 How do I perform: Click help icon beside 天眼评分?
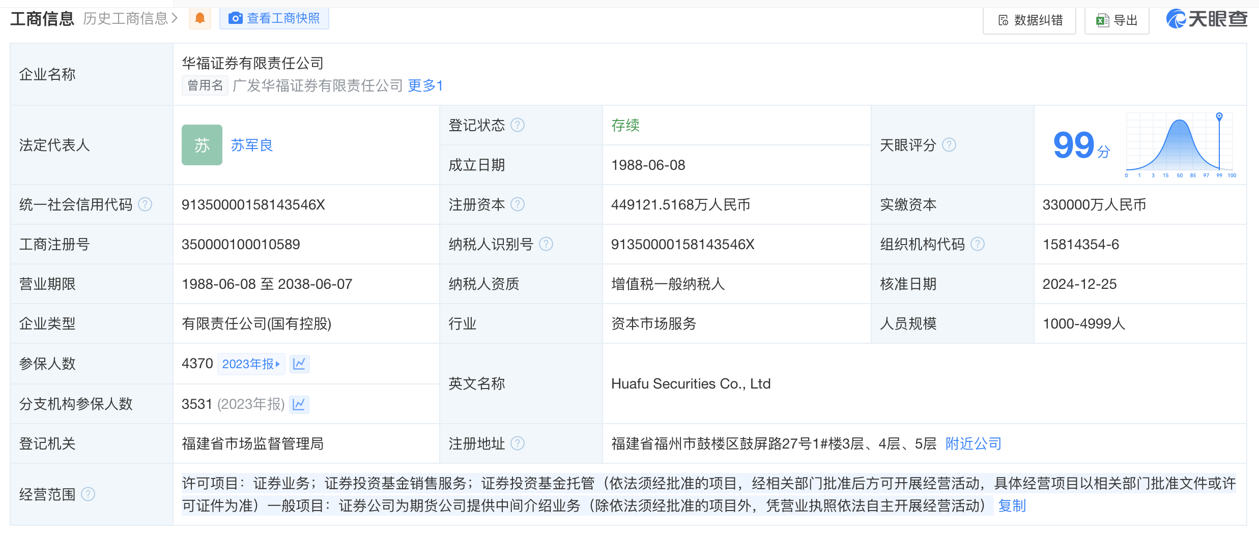coord(949,145)
